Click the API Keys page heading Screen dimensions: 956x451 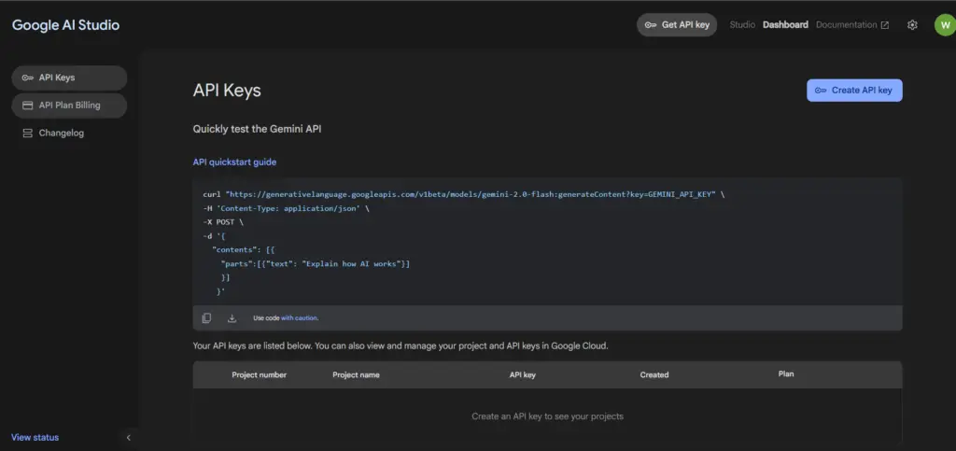(x=227, y=91)
